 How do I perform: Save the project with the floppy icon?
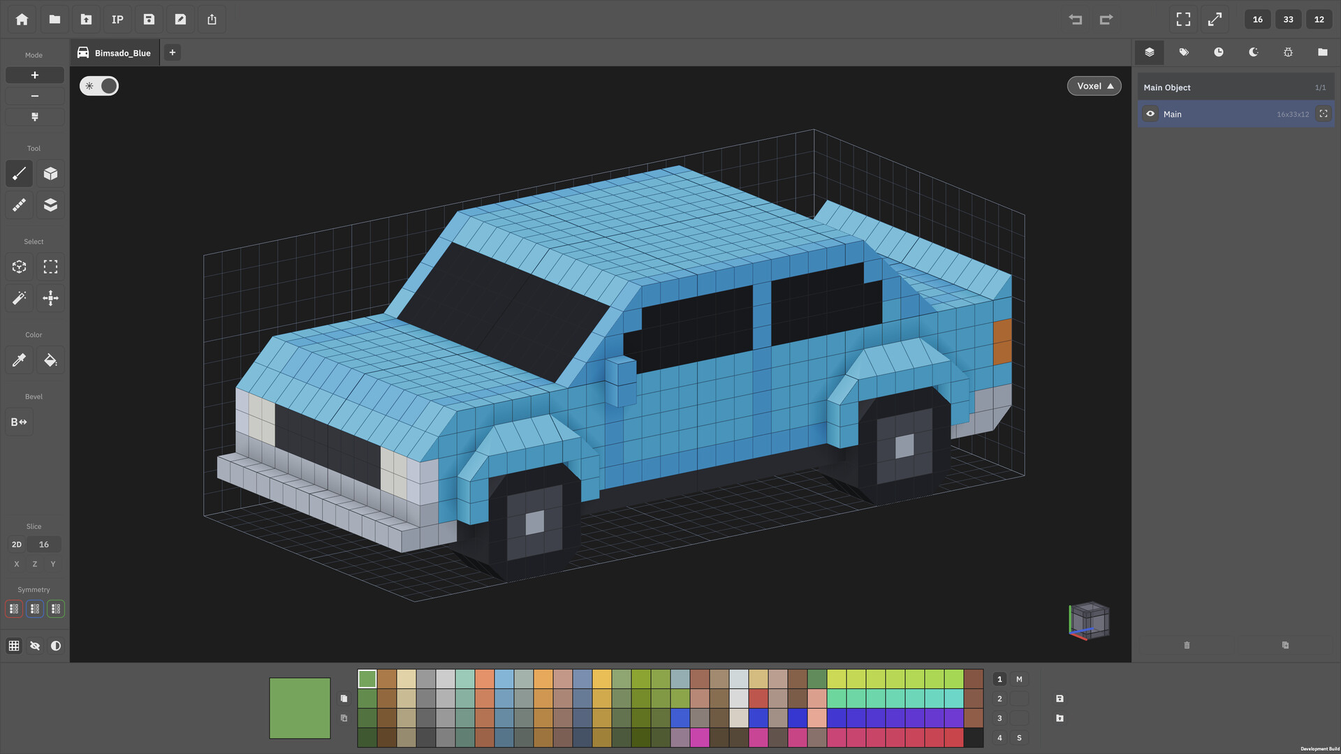[x=149, y=20]
